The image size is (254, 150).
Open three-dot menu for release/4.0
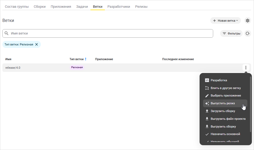246,68
